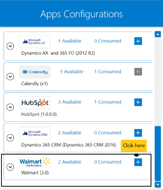Expand the Calendly (v1) row chevron
This screenshot has width=163, height=190.
point(10,77)
